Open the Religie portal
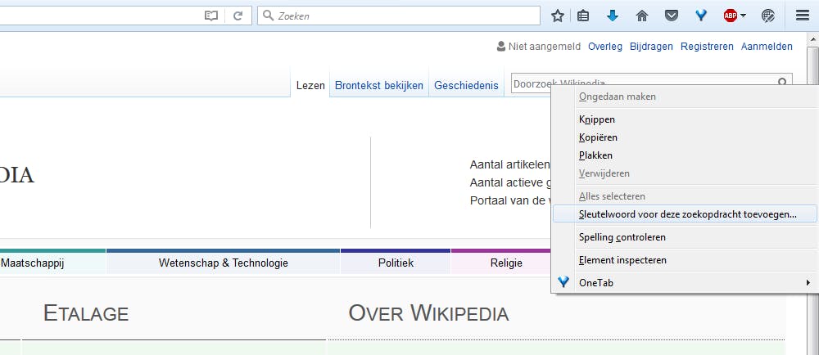 (506, 263)
